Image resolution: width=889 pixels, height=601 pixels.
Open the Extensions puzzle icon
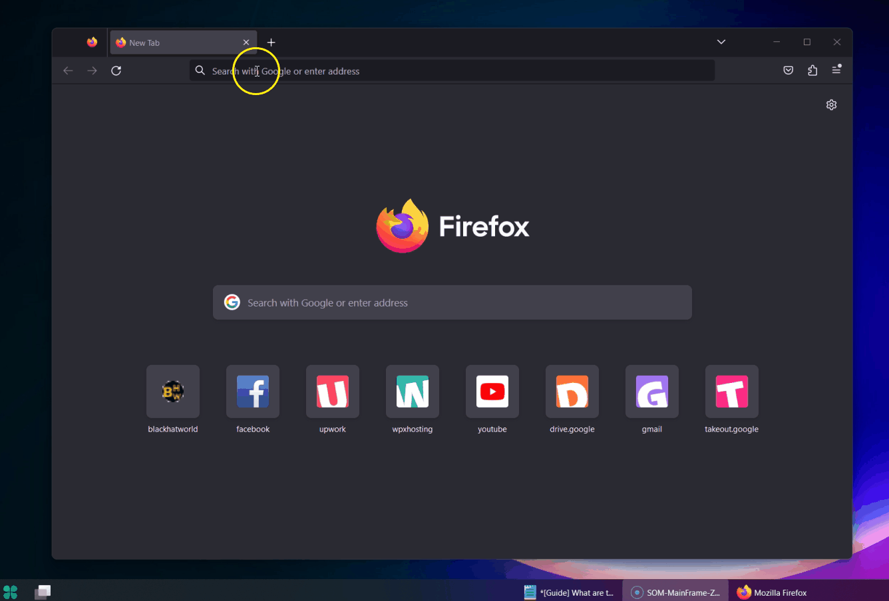coord(812,70)
